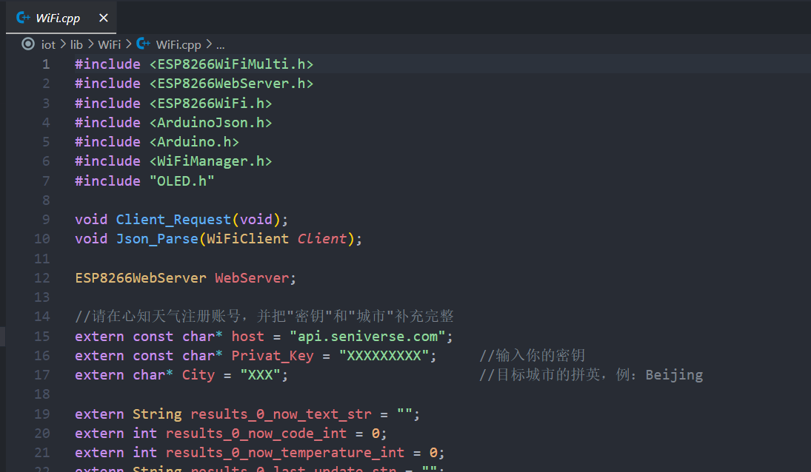Click the results_0_now_temperature_int variable

285,453
